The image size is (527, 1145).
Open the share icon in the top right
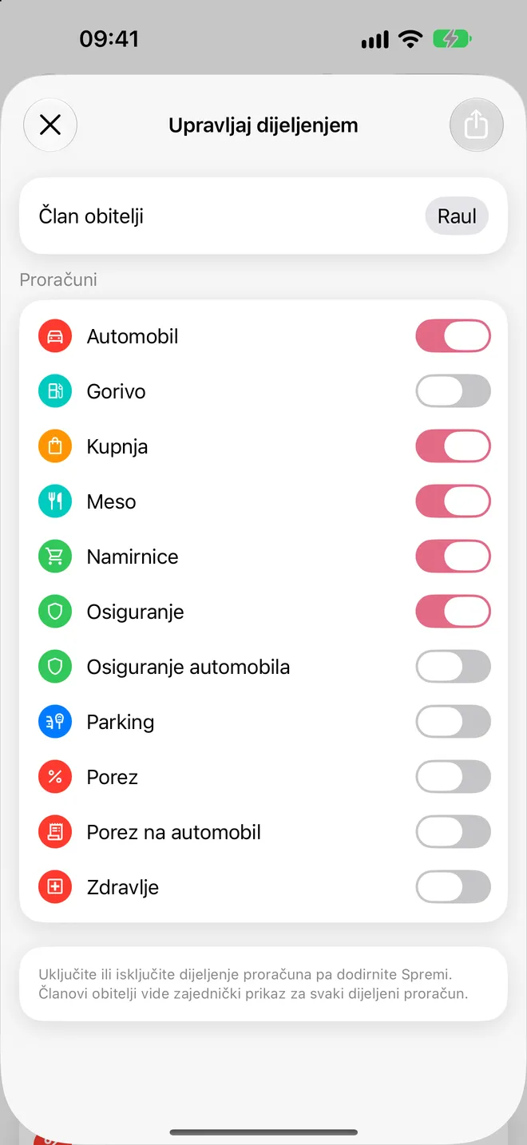(477, 125)
